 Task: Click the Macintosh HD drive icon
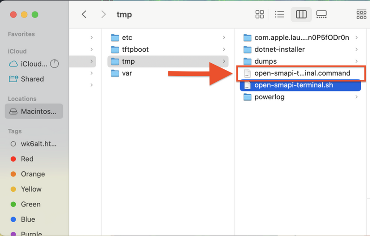point(13,111)
